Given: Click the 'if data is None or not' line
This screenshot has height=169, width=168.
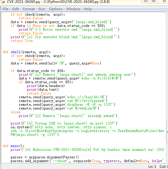Looking at the screenshot, I should click(x=58, y=26).
